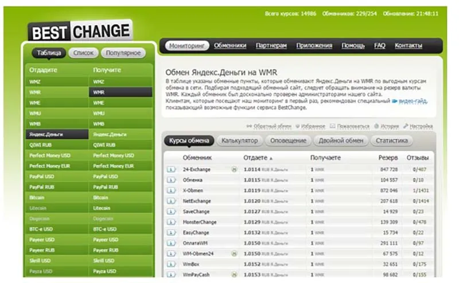Switch to Статистика tab
459x283 pixels.
click(x=392, y=140)
